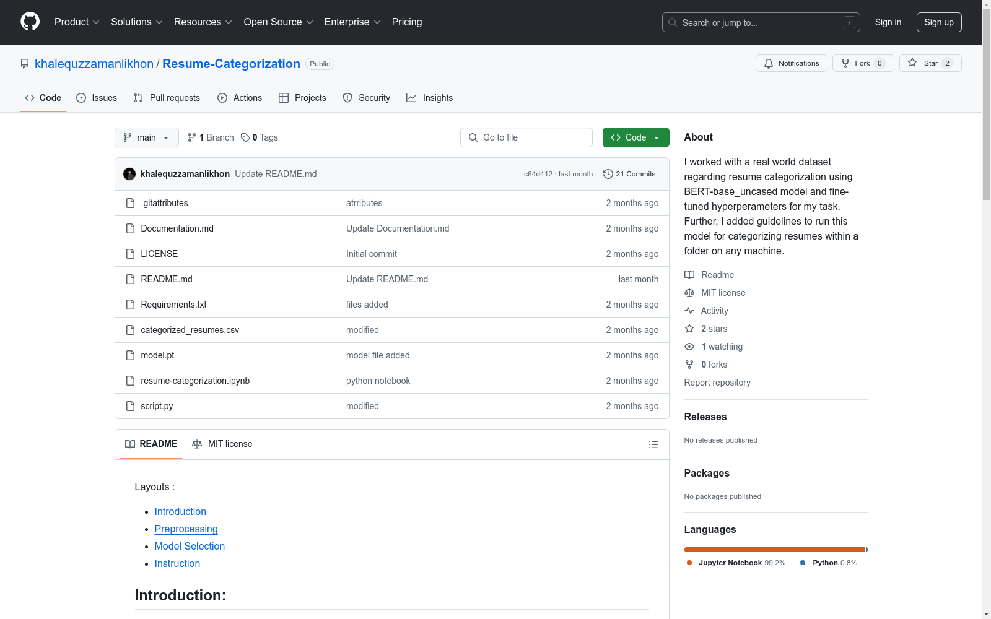Click the Star icon button
This screenshot has width=991, height=619.
coord(912,63)
